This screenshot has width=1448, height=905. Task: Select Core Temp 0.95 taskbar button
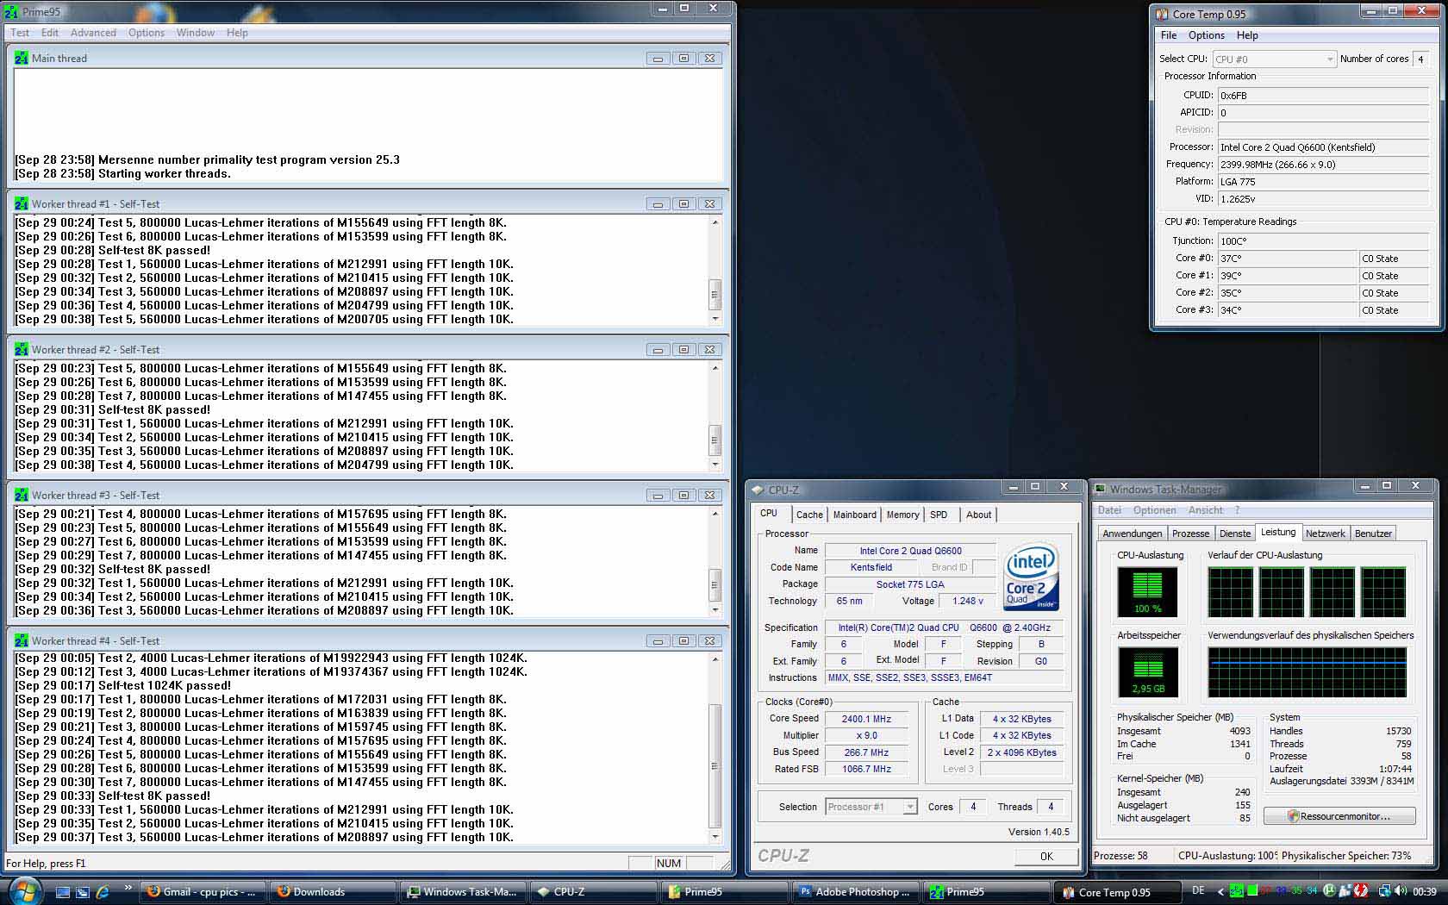click(x=1115, y=892)
